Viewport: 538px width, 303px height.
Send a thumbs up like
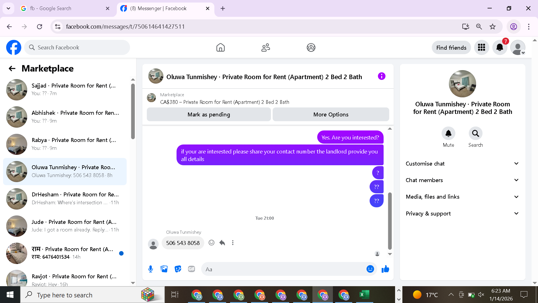pyautogui.click(x=385, y=269)
